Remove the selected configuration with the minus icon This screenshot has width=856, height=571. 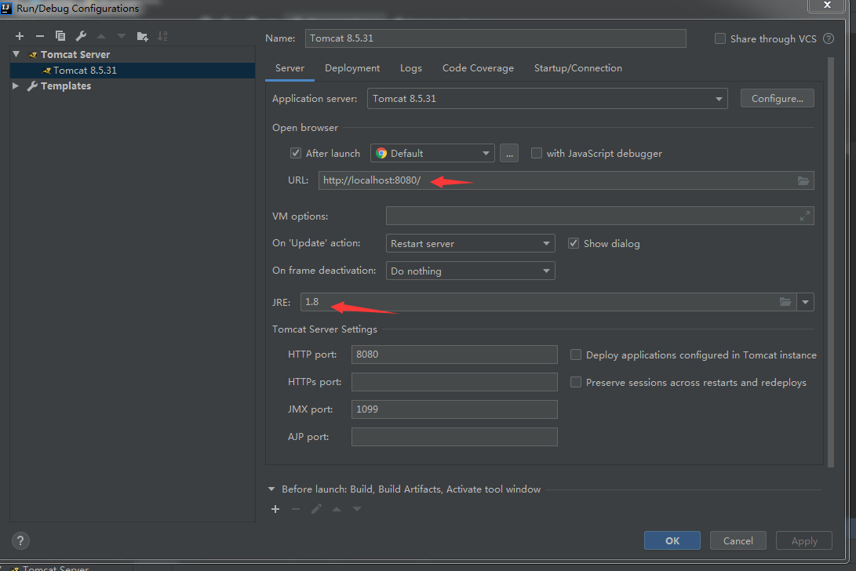tap(40, 36)
